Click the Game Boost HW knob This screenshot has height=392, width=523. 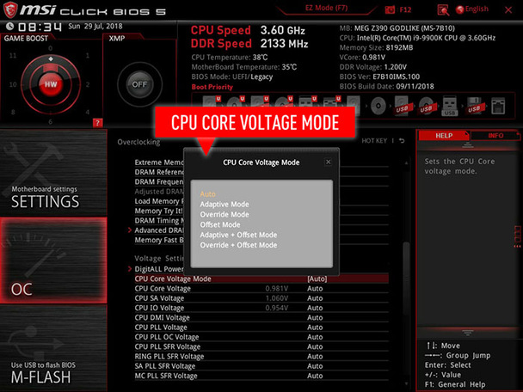point(51,84)
